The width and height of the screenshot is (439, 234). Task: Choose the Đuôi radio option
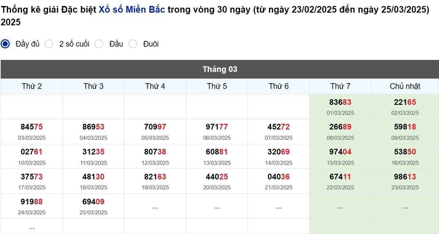133,44
